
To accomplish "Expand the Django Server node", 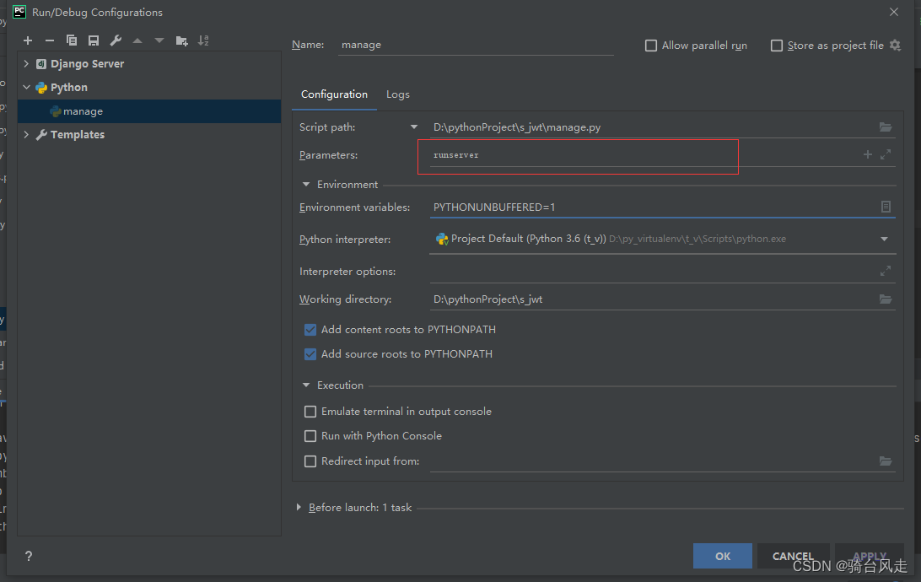I will (25, 63).
